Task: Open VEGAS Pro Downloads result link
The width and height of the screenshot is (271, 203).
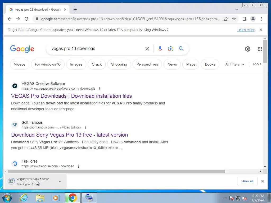Action: pos(71,96)
